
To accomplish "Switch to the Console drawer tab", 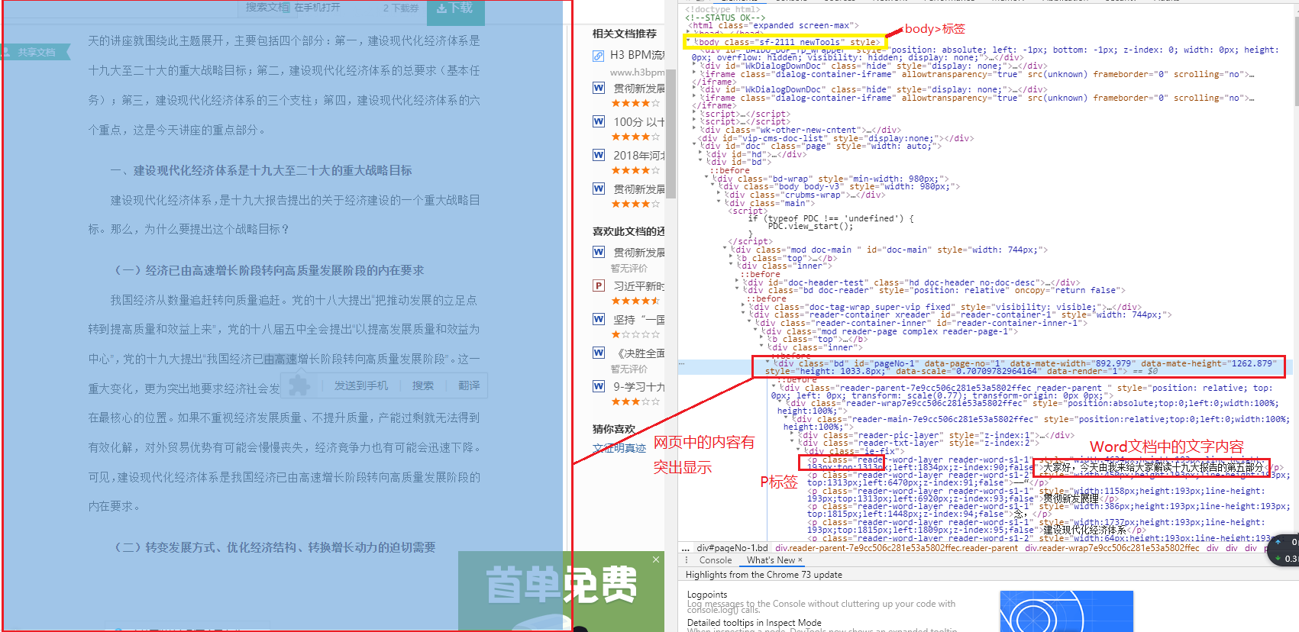I will pos(716,560).
